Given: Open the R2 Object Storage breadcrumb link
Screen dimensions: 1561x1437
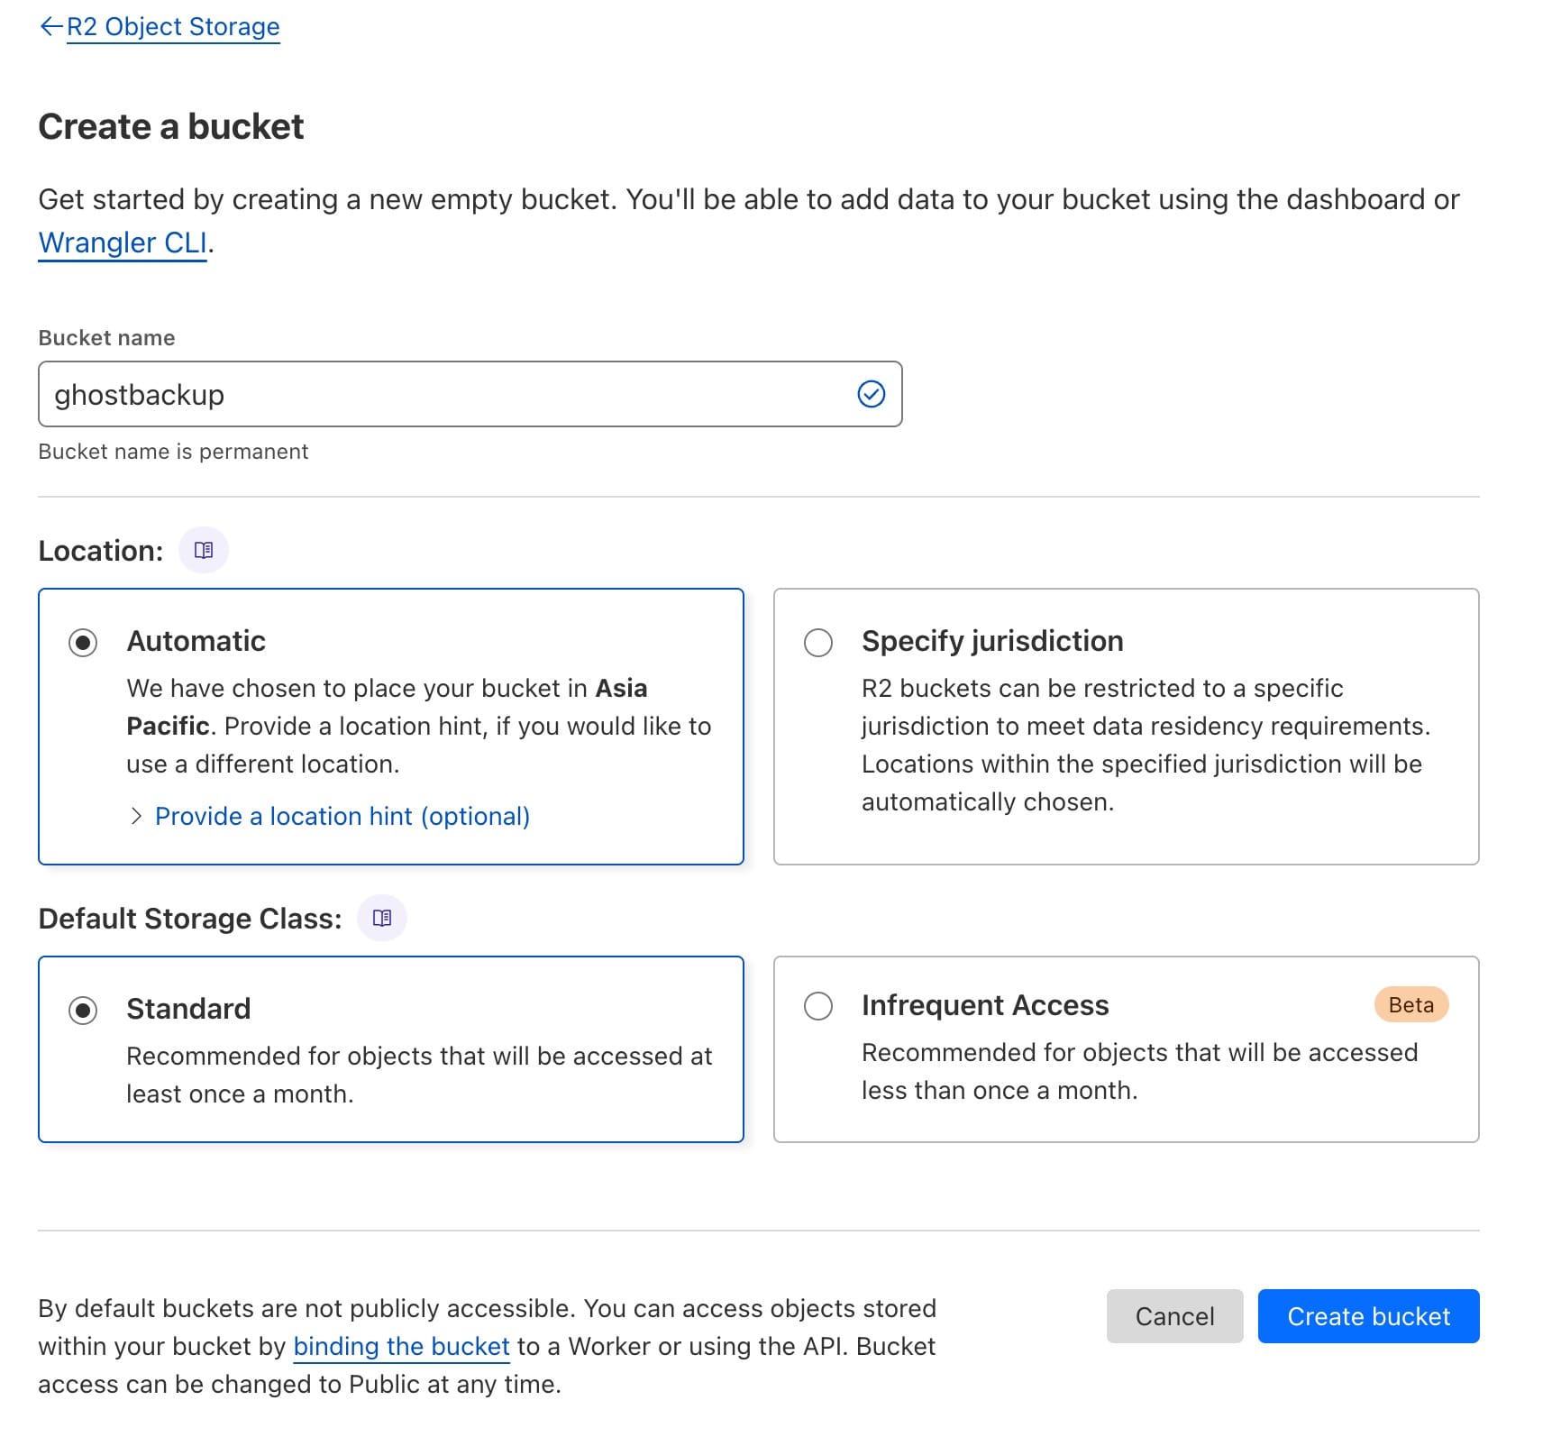Looking at the screenshot, I should (173, 27).
